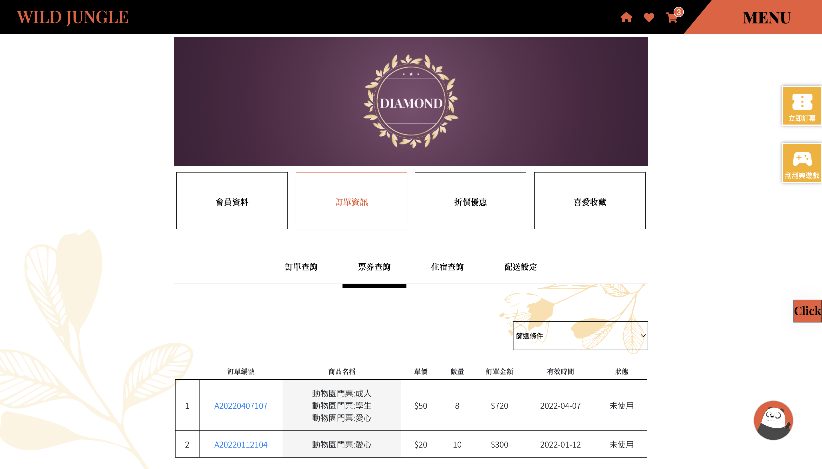
Task: Click the 訂單編號 column header
Action: tap(241, 371)
